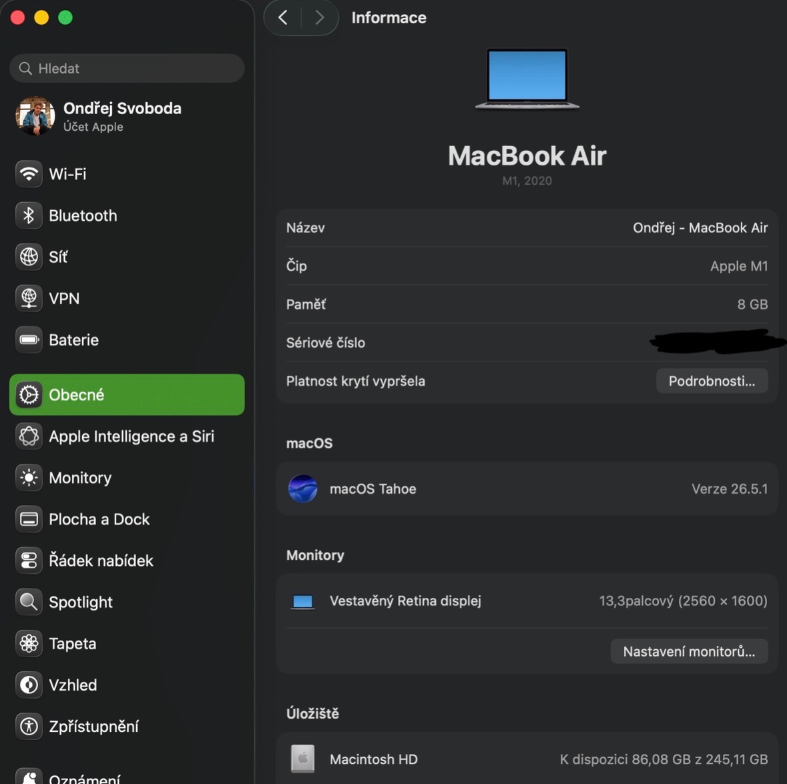Screen dimensions: 787x784
Task: Close the window with red button
Action: point(17,17)
